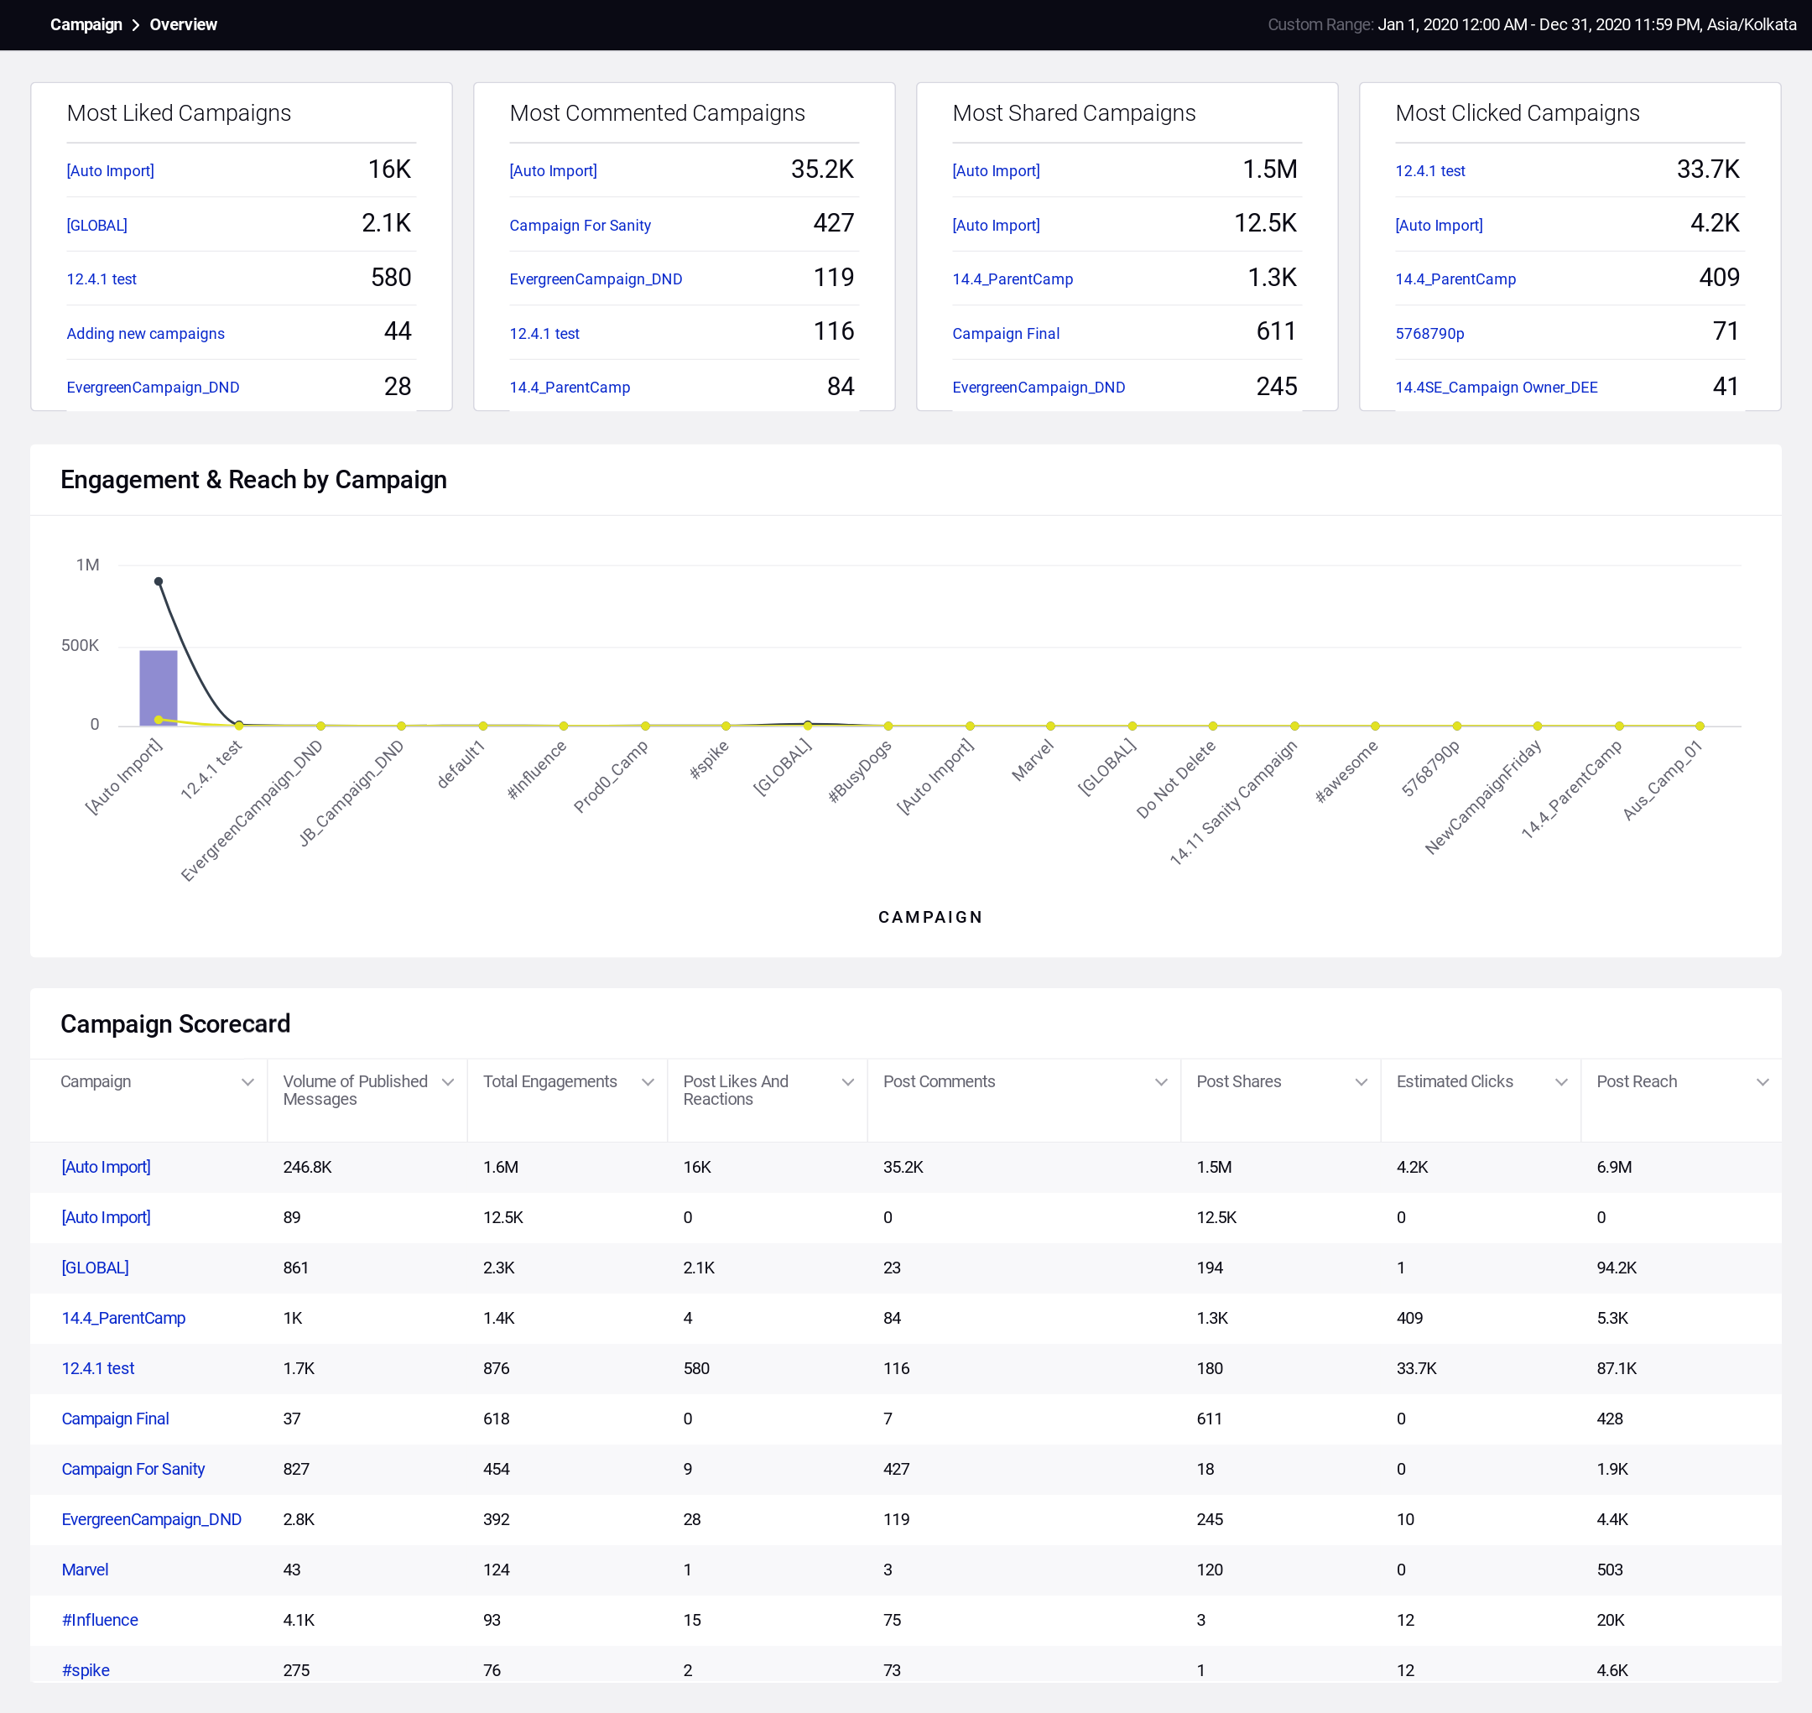Open Campaign breadcrumb in header

86,24
